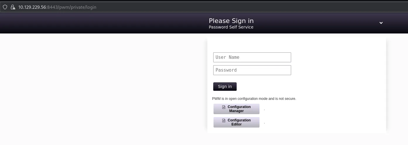
Task: Click the connection security padlock icon
Action: (13, 7)
